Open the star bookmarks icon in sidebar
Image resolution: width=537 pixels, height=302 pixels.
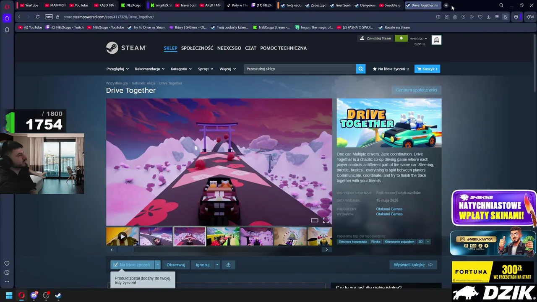coord(7,29)
